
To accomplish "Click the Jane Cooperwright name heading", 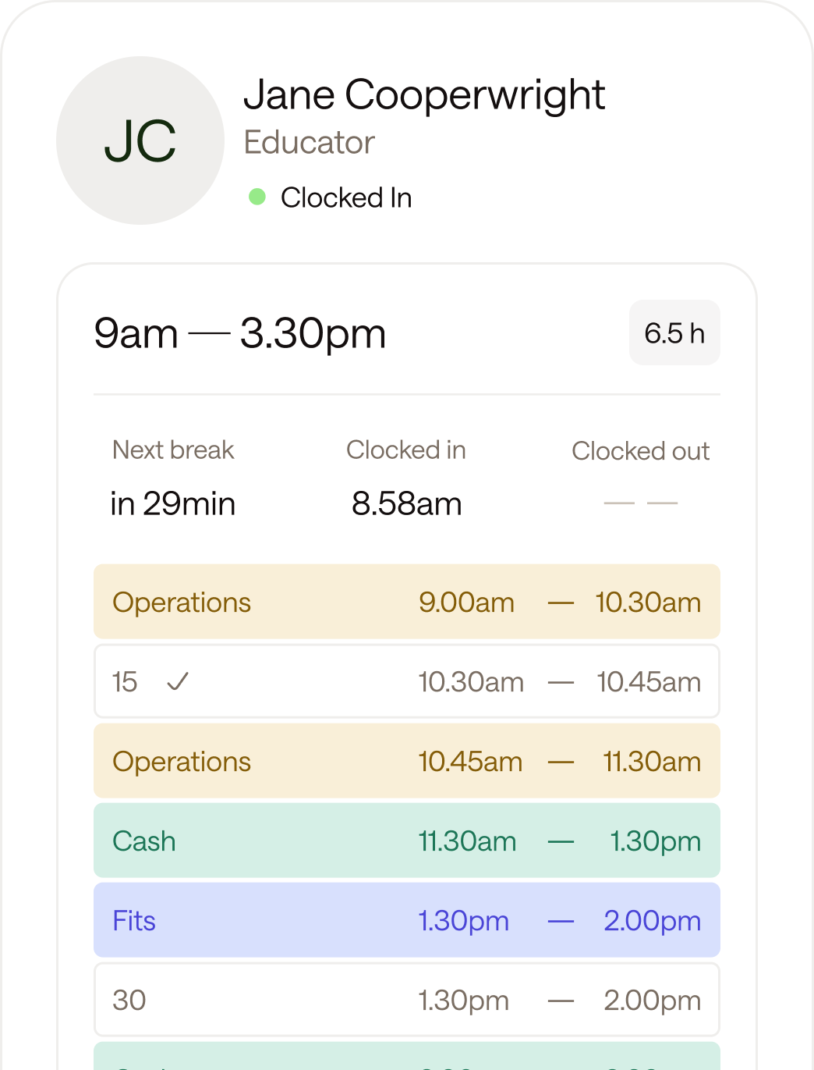I will pos(424,95).
